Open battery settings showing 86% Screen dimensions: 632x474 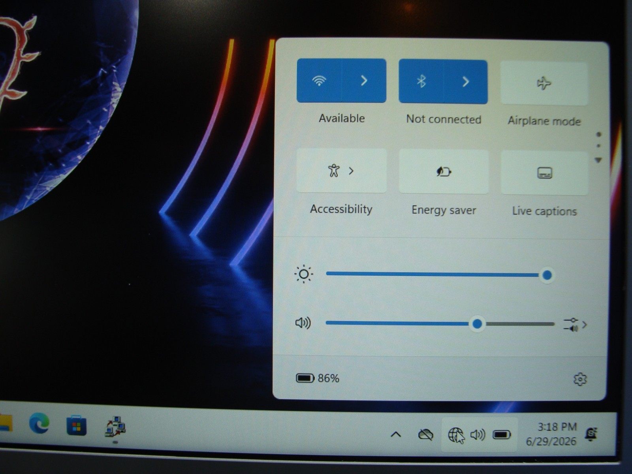318,378
